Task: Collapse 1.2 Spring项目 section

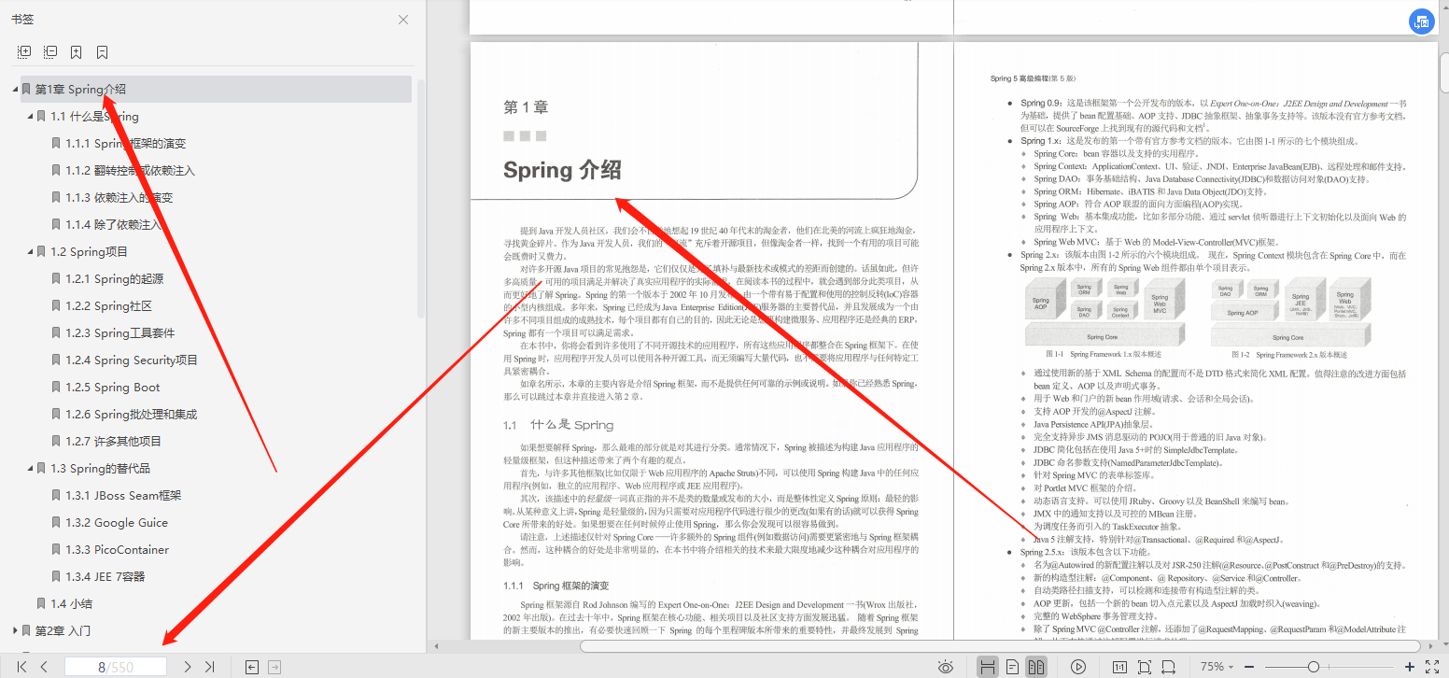Action: pos(30,252)
